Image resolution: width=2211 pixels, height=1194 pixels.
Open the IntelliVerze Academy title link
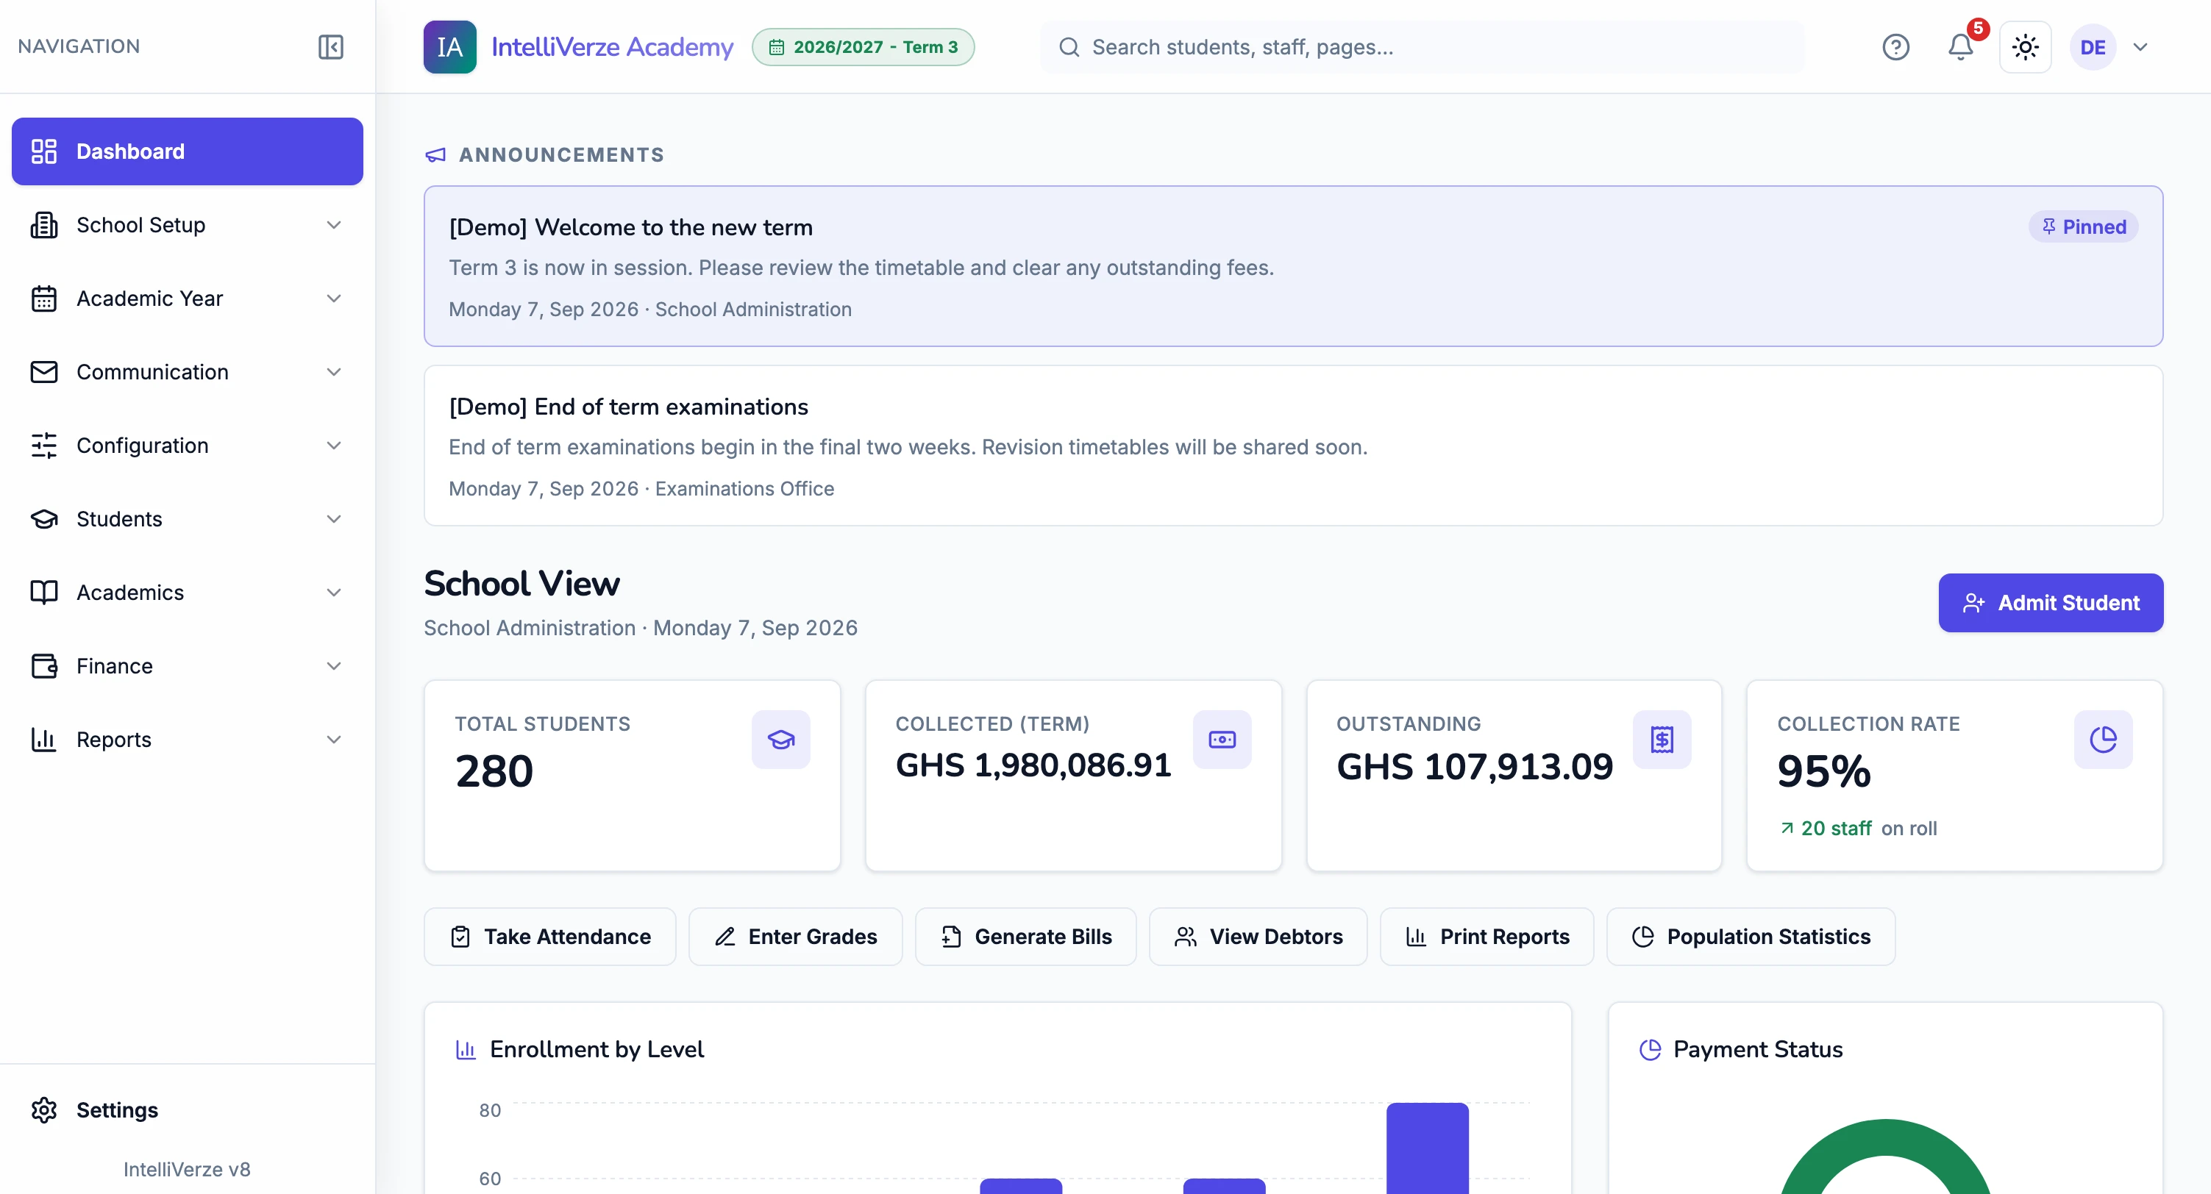pyautogui.click(x=612, y=47)
